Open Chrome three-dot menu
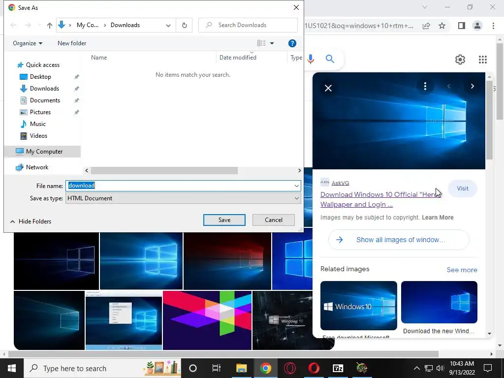The image size is (504, 378). 493,26
